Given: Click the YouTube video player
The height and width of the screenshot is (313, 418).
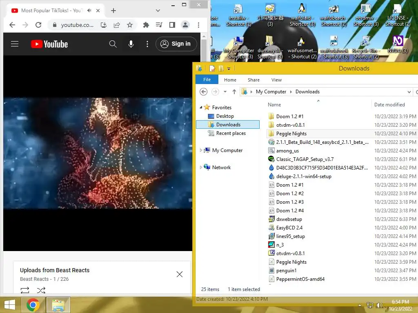Looking at the screenshot, I should 98,153.
